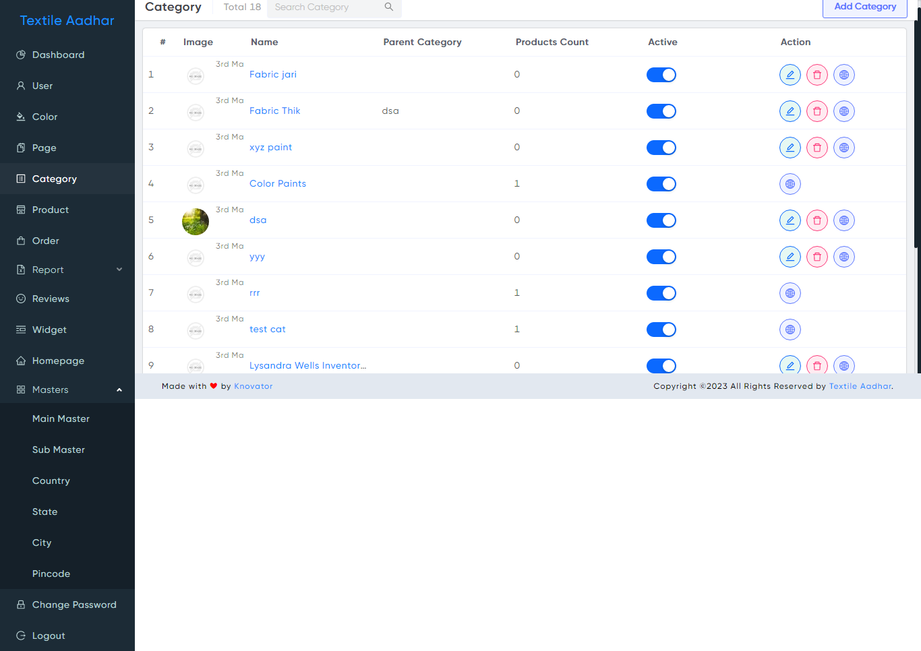Screen dimensions: 921x651
Task: Disable the active toggle for Color Paints
Action: [x=661, y=184]
